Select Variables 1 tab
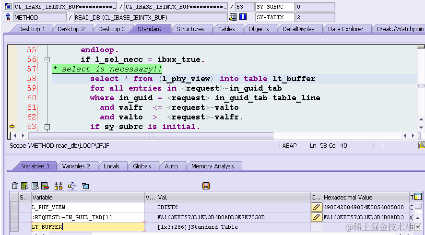Viewport: 425px width, 235px height. (x=35, y=166)
